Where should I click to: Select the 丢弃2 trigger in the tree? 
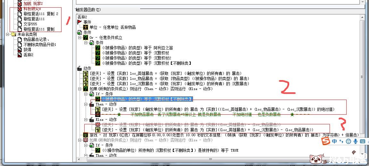(x=29, y=55)
